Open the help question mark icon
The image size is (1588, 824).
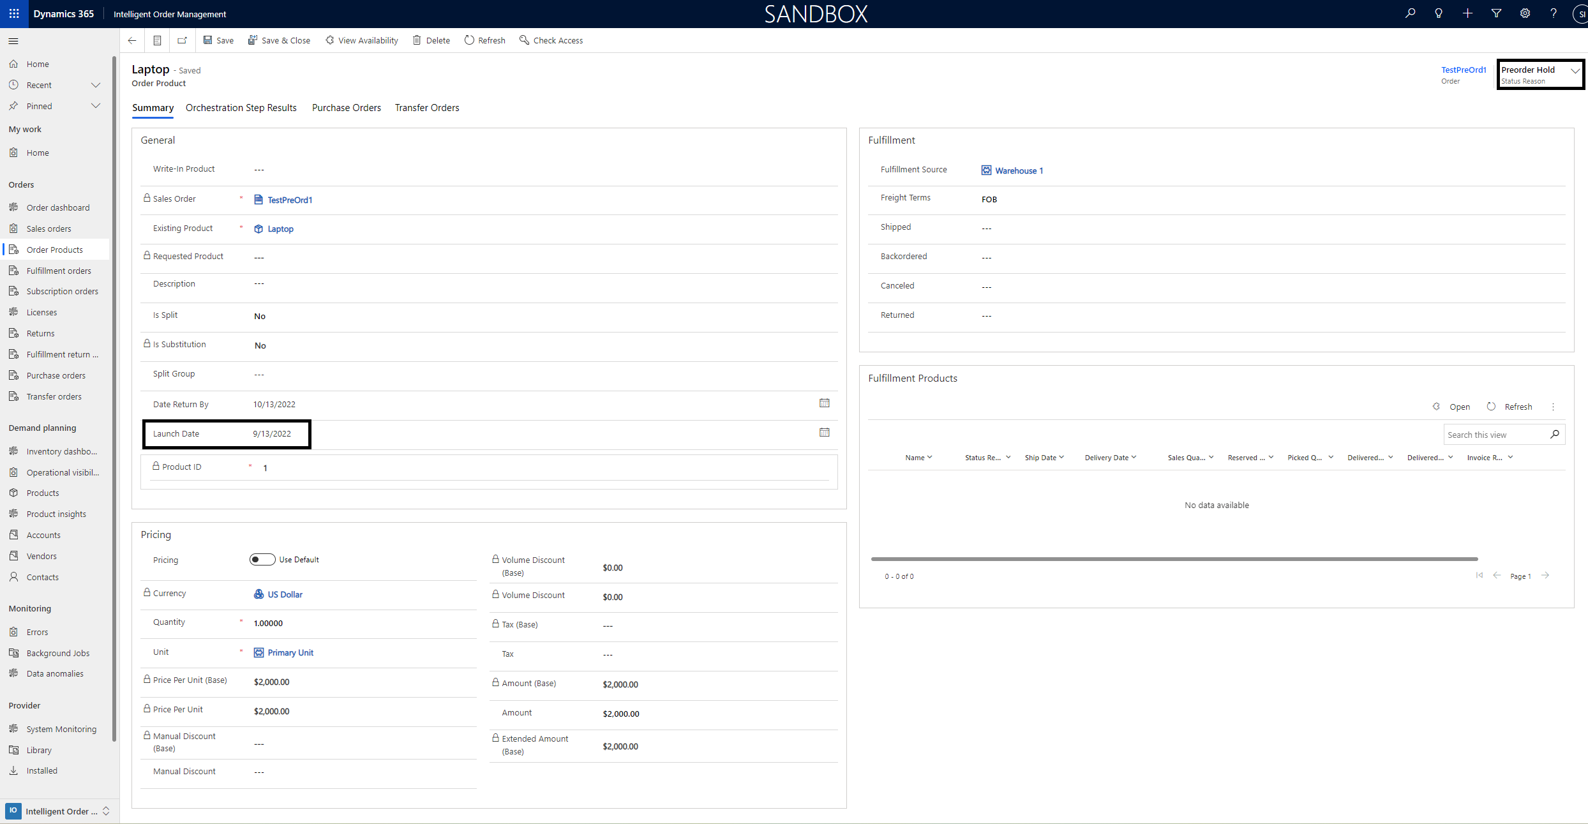pyautogui.click(x=1554, y=13)
